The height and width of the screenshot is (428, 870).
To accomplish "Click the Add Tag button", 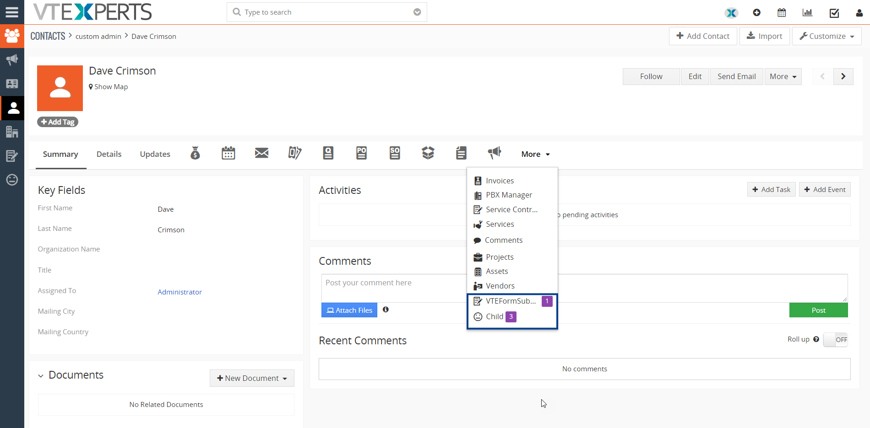I will (x=58, y=122).
